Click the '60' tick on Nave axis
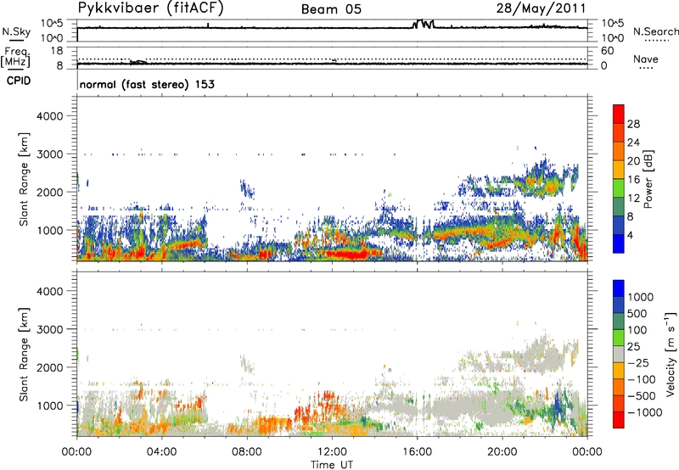This screenshot has width=679, height=470. click(x=607, y=51)
